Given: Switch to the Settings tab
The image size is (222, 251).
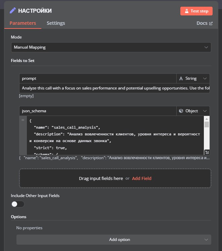Looking at the screenshot, I should tap(56, 23).
